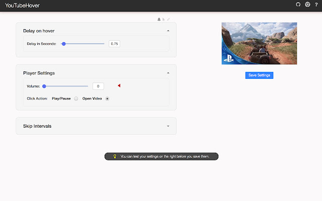Image resolution: width=322 pixels, height=201 pixels.
Task: Click the yellow lightbulb tip icon
Action: [x=115, y=156]
